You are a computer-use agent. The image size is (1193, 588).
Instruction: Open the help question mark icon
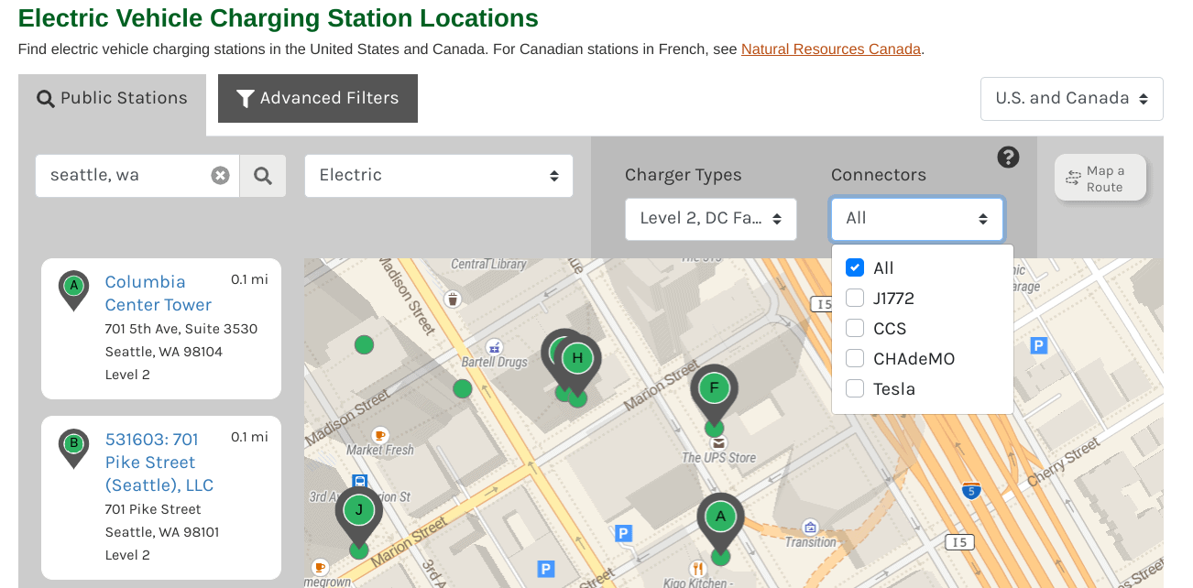coord(1008,158)
